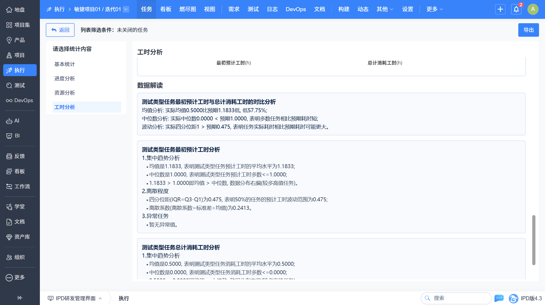Screen dimensions: 545x305
Task: Select 进度分析 in statistics list
Action: (65, 79)
